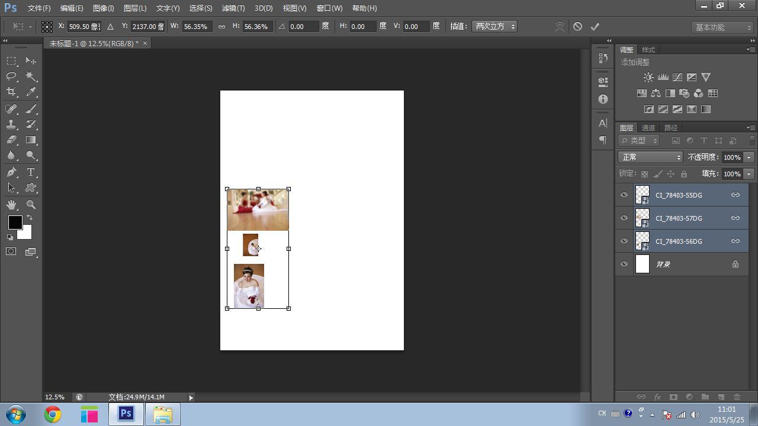The height and width of the screenshot is (426, 758).
Task: Toggle visibility of the 背景 layer
Action: (624, 264)
